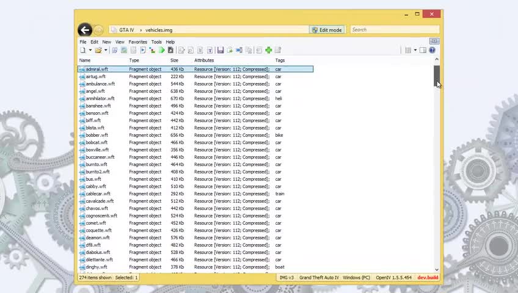The image size is (518, 293).
Task: Click the open folder toolbar icon
Action: pyautogui.click(x=98, y=50)
